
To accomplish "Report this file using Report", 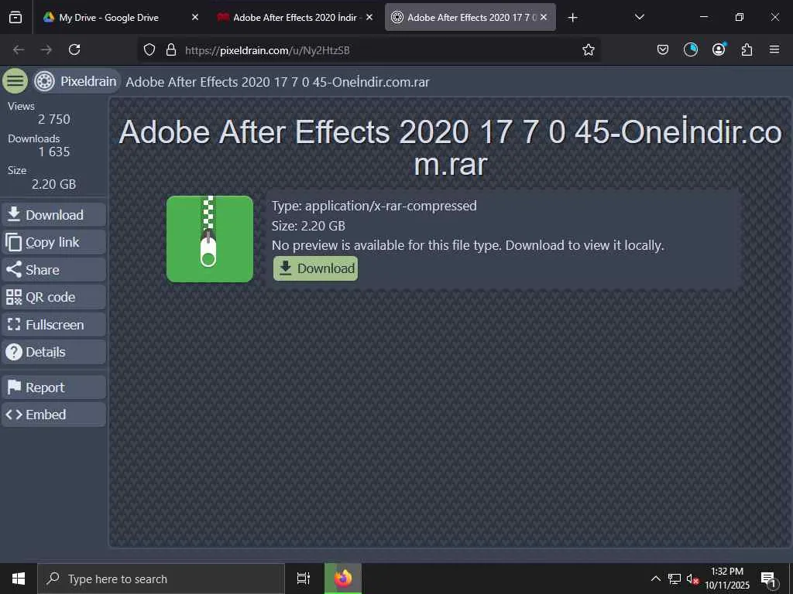I will [x=54, y=387].
